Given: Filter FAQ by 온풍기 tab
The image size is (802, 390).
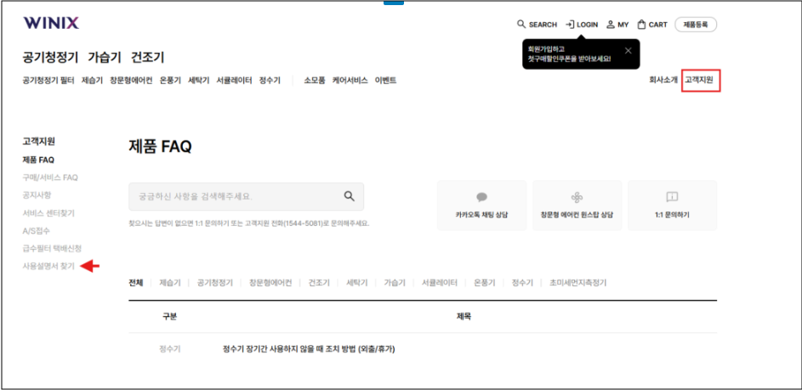Looking at the screenshot, I should click(485, 283).
